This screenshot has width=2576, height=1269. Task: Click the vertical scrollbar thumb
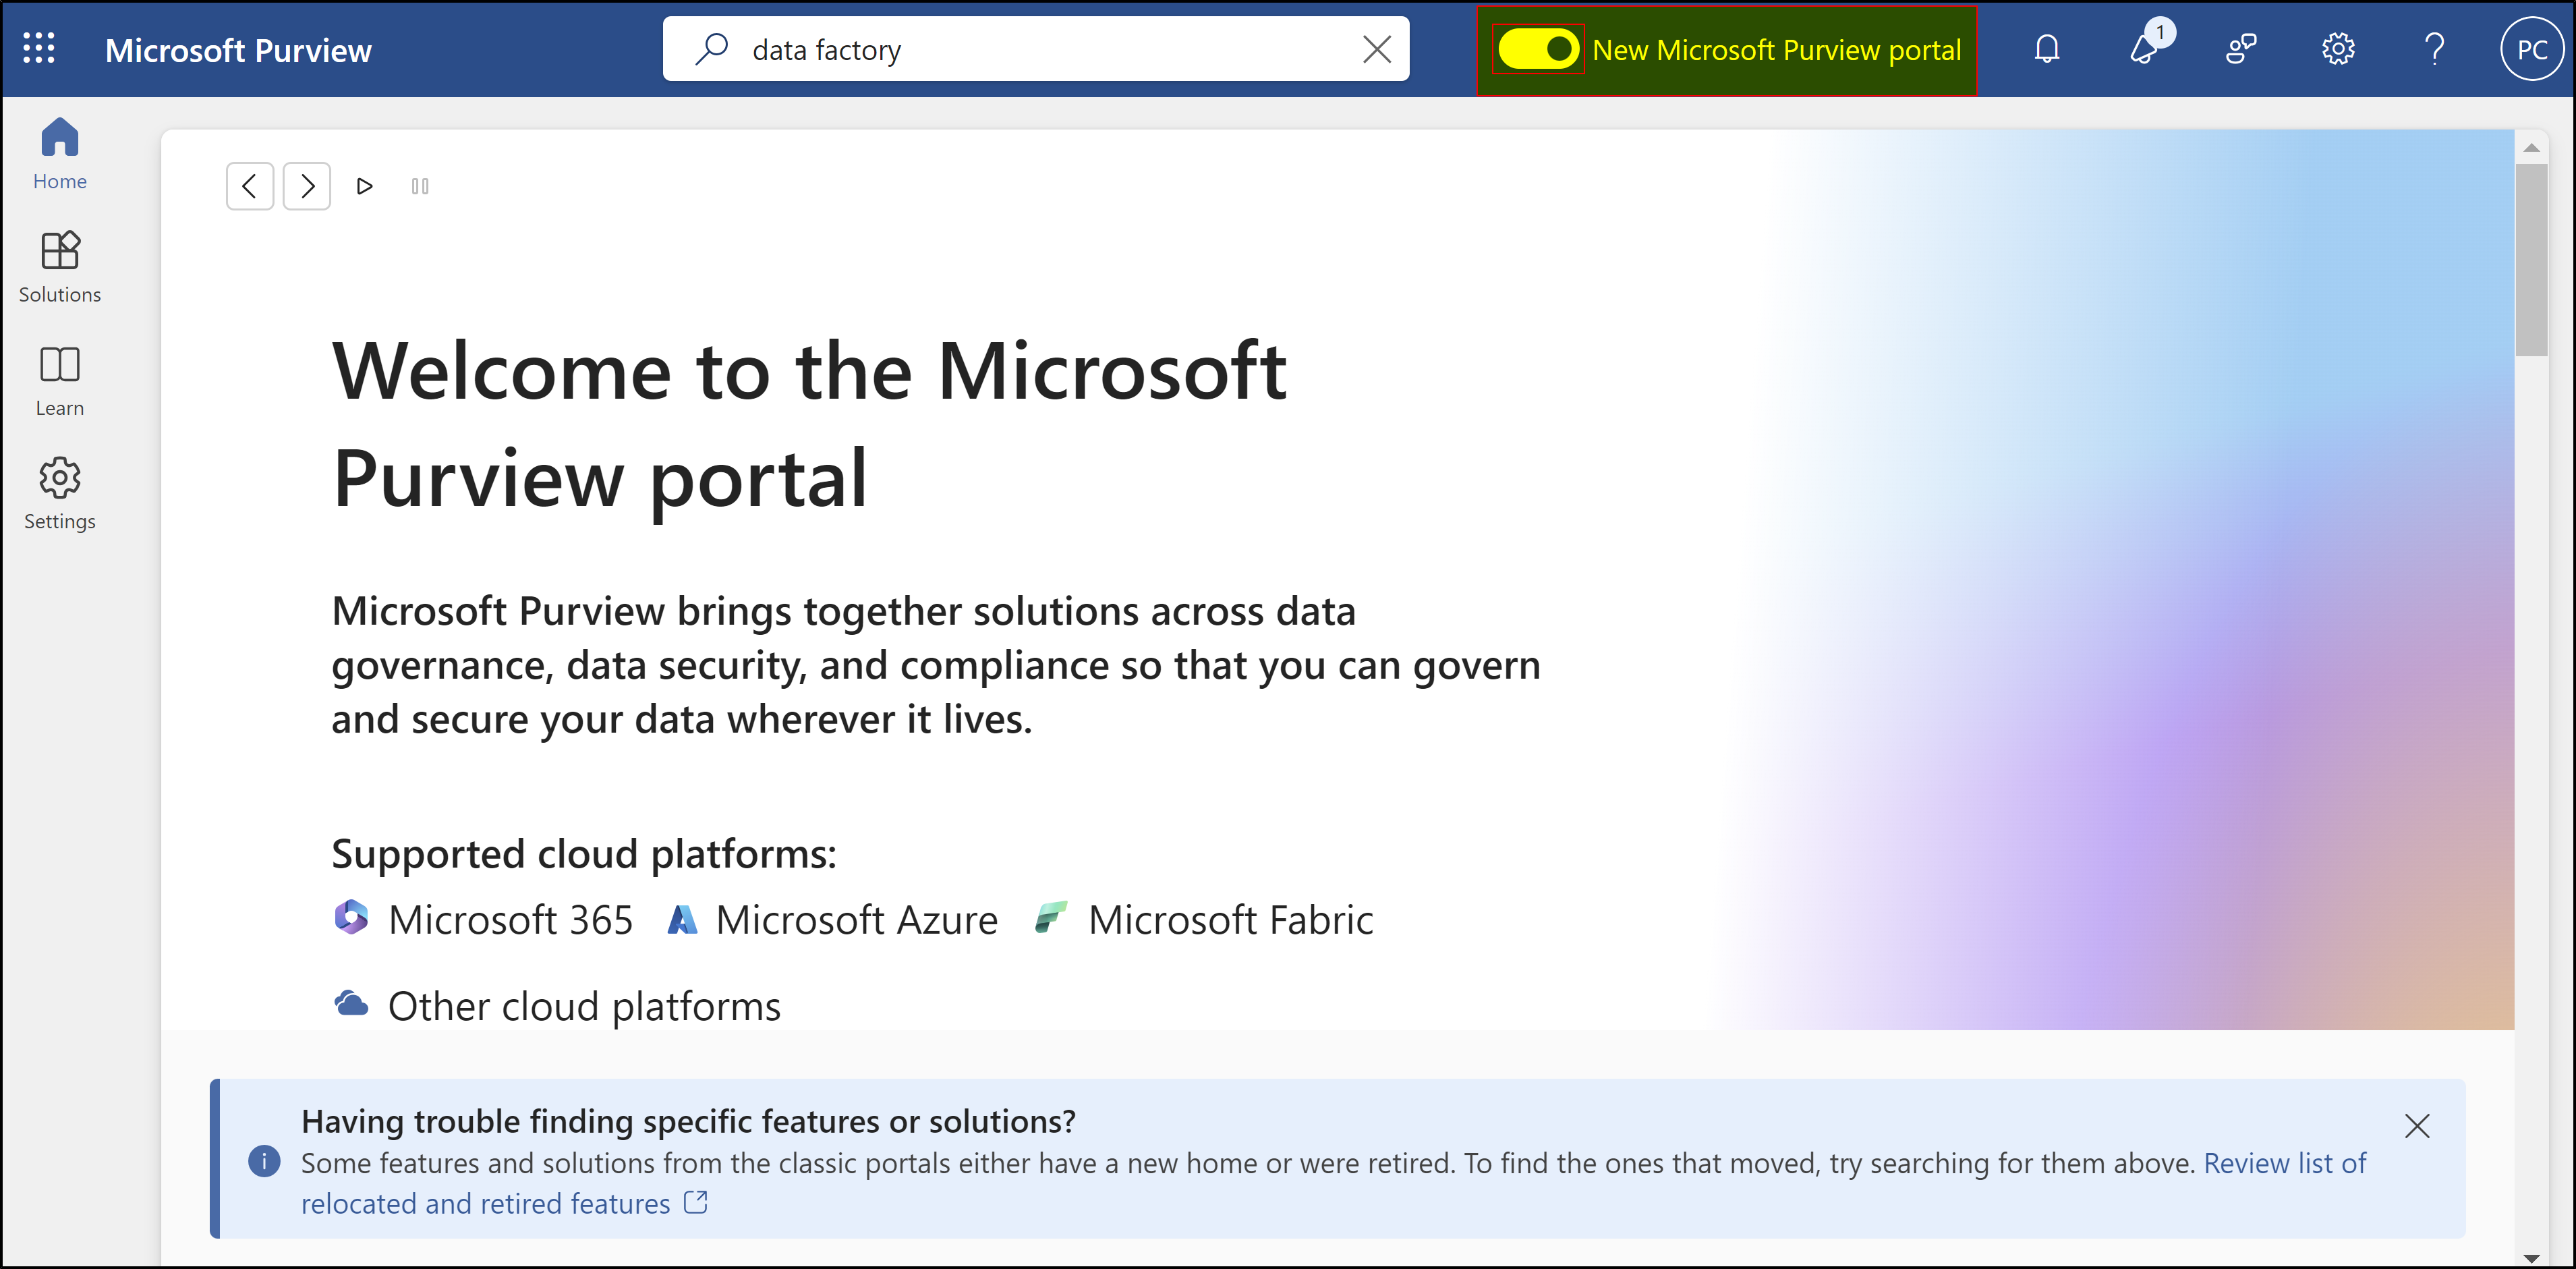coord(2531,261)
